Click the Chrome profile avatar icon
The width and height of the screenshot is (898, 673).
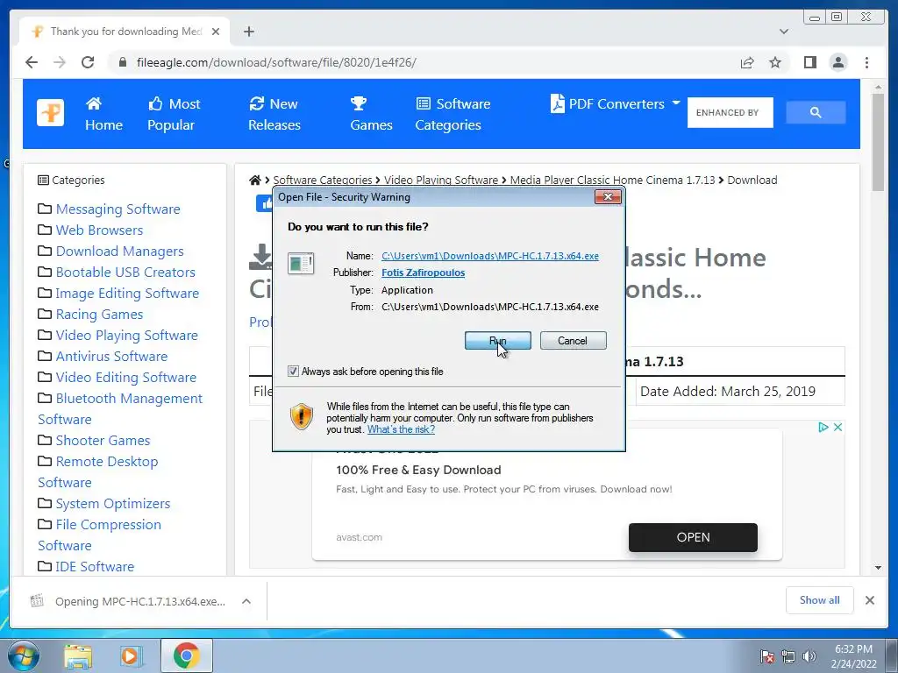[x=838, y=62]
